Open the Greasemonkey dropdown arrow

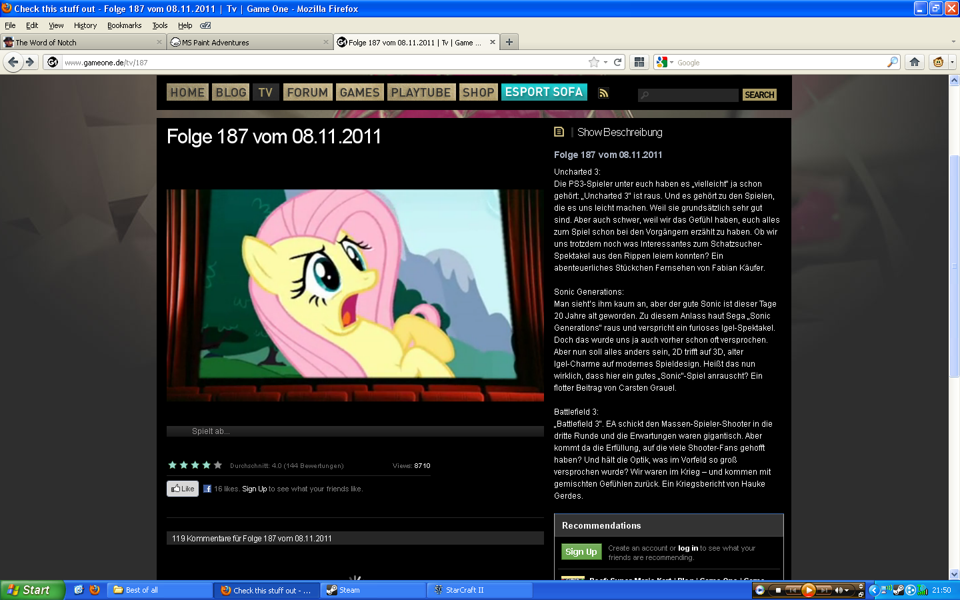point(952,62)
